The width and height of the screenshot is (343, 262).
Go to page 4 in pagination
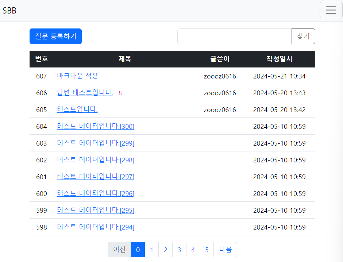click(193, 250)
